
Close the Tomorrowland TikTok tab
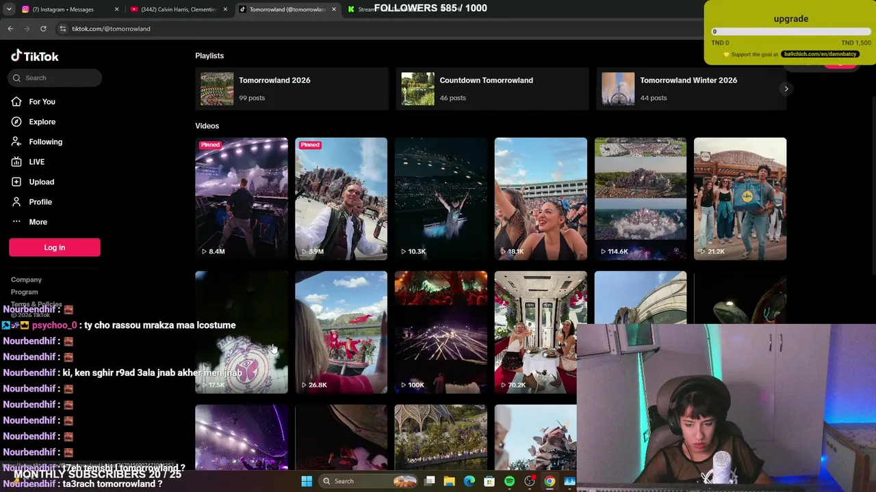(x=334, y=10)
